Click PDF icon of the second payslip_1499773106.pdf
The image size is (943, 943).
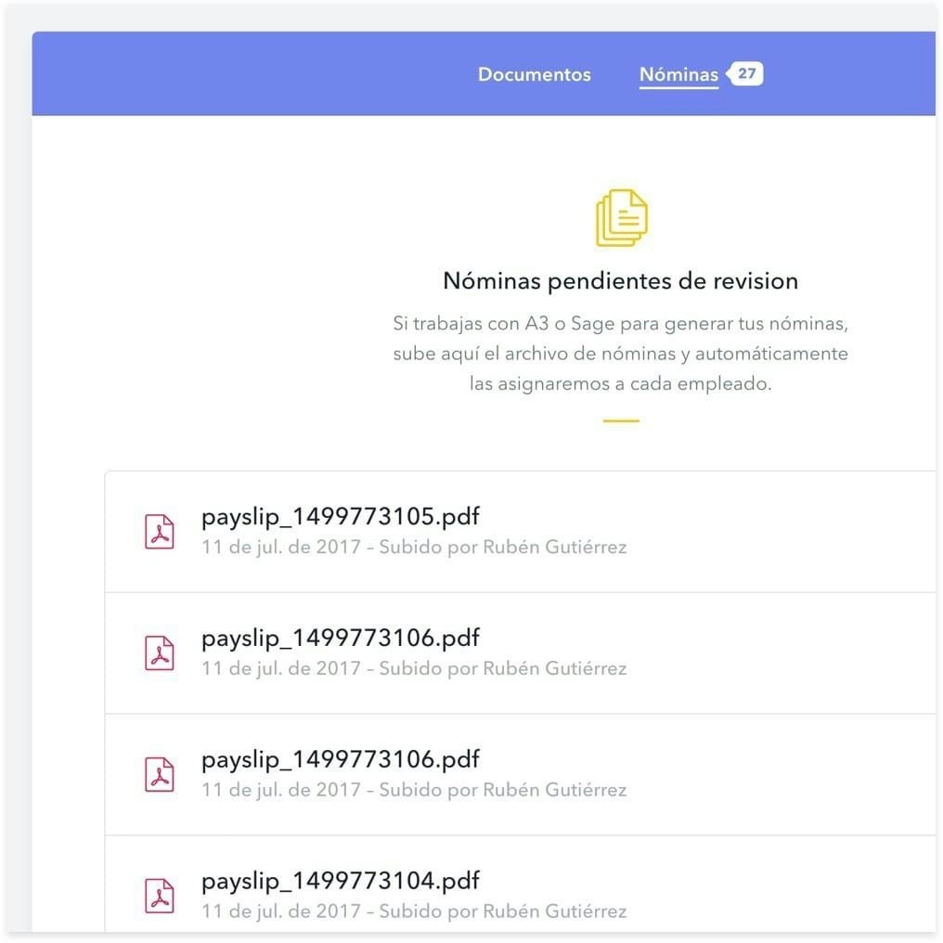tap(160, 774)
